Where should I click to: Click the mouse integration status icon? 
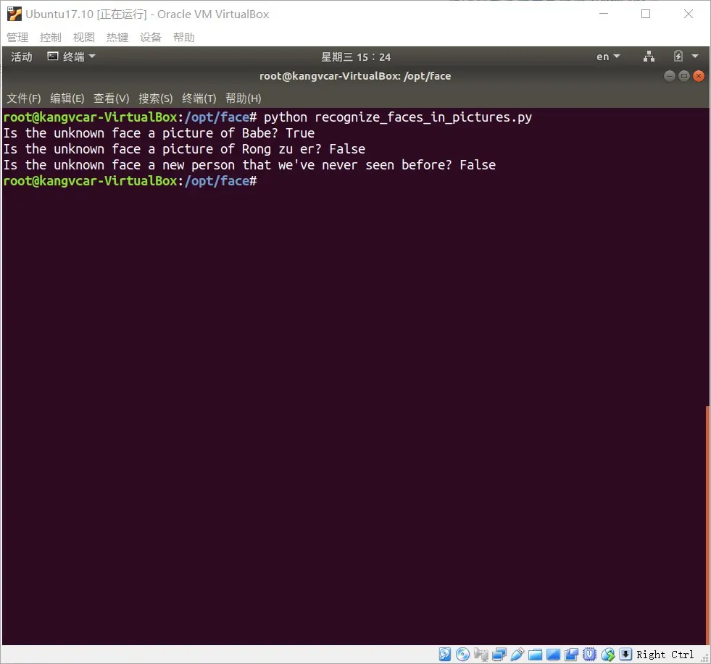tap(607, 654)
